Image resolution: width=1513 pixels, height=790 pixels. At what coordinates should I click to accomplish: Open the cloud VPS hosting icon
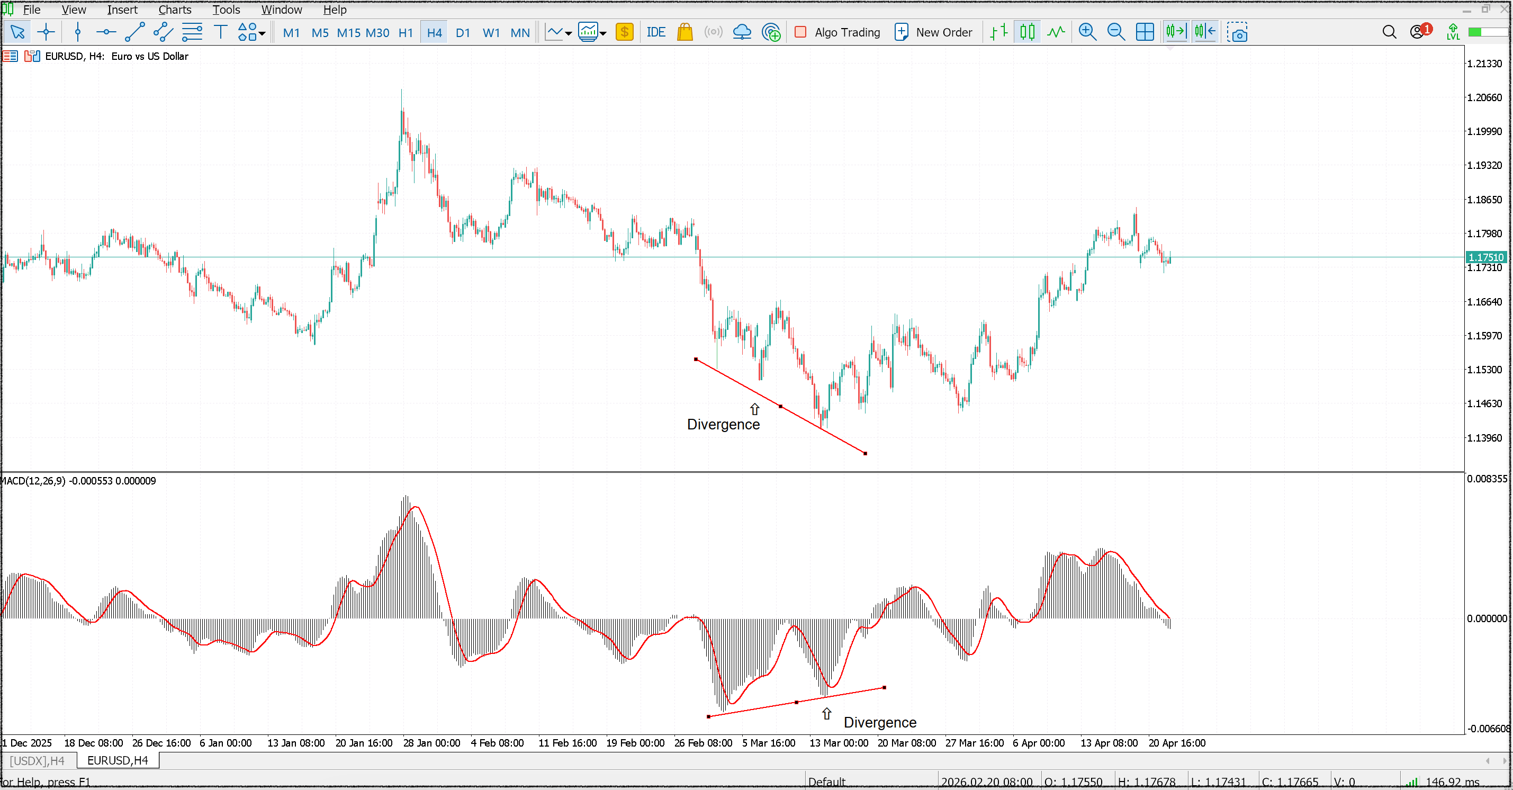(x=742, y=32)
